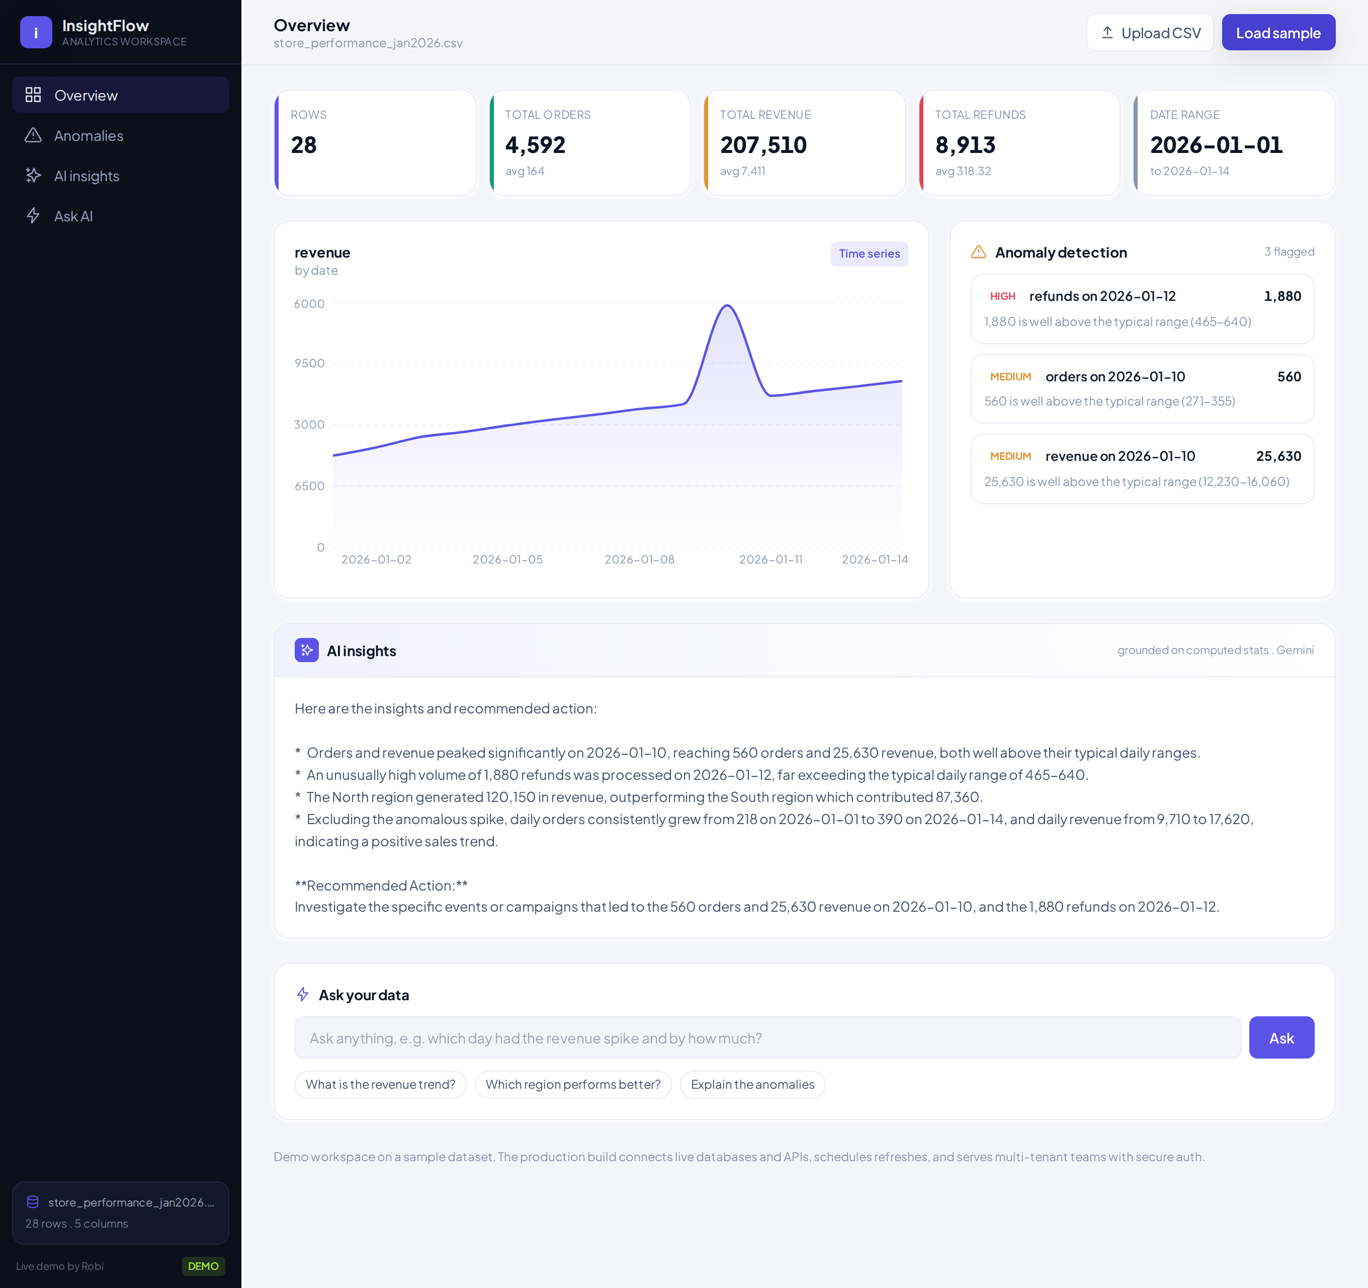Focus the Ask anything input field
1368x1288 pixels.
pos(767,1037)
